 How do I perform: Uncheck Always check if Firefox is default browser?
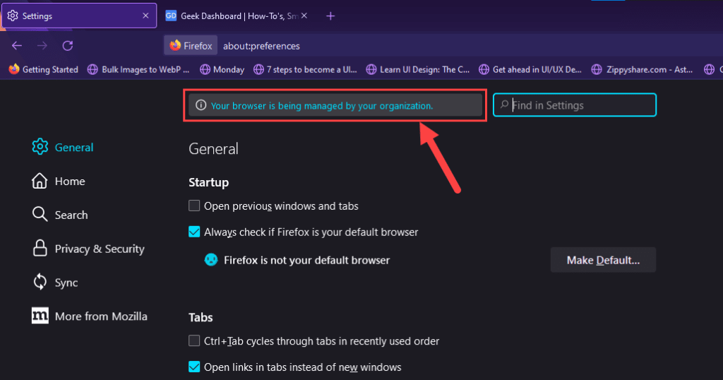(194, 232)
